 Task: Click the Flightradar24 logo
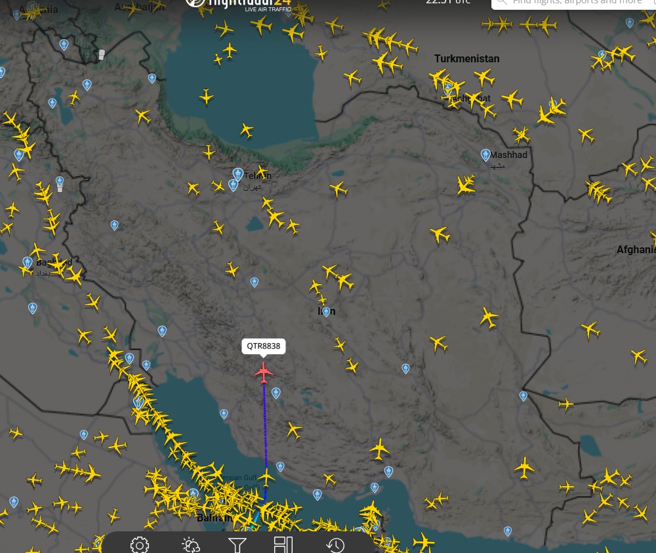click(239, 4)
